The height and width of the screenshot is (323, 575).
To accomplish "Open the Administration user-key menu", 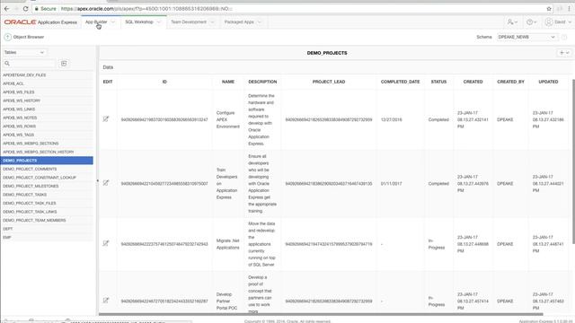I will tap(512, 22).
